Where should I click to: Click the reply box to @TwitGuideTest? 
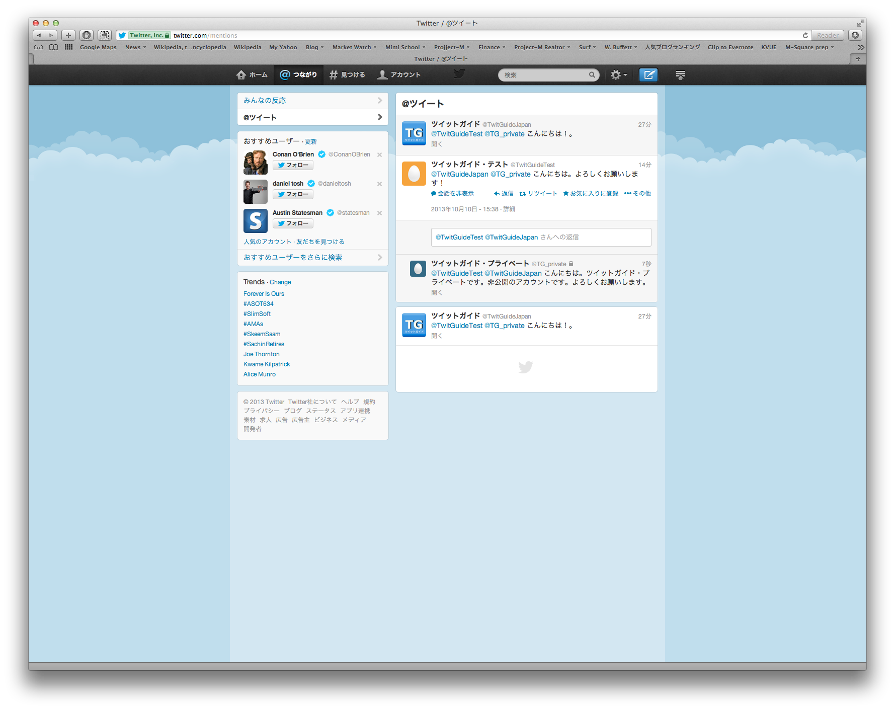coord(541,238)
